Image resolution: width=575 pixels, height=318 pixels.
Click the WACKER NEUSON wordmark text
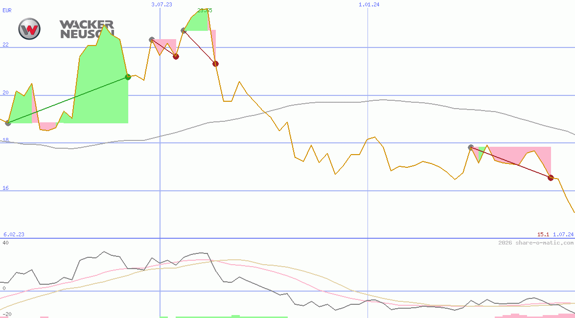pyautogui.click(x=87, y=29)
